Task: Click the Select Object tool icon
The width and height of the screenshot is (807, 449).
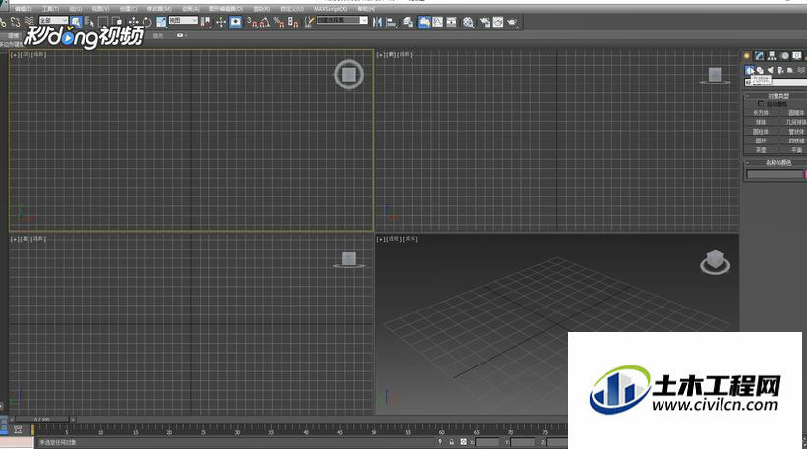Action: click(x=76, y=22)
